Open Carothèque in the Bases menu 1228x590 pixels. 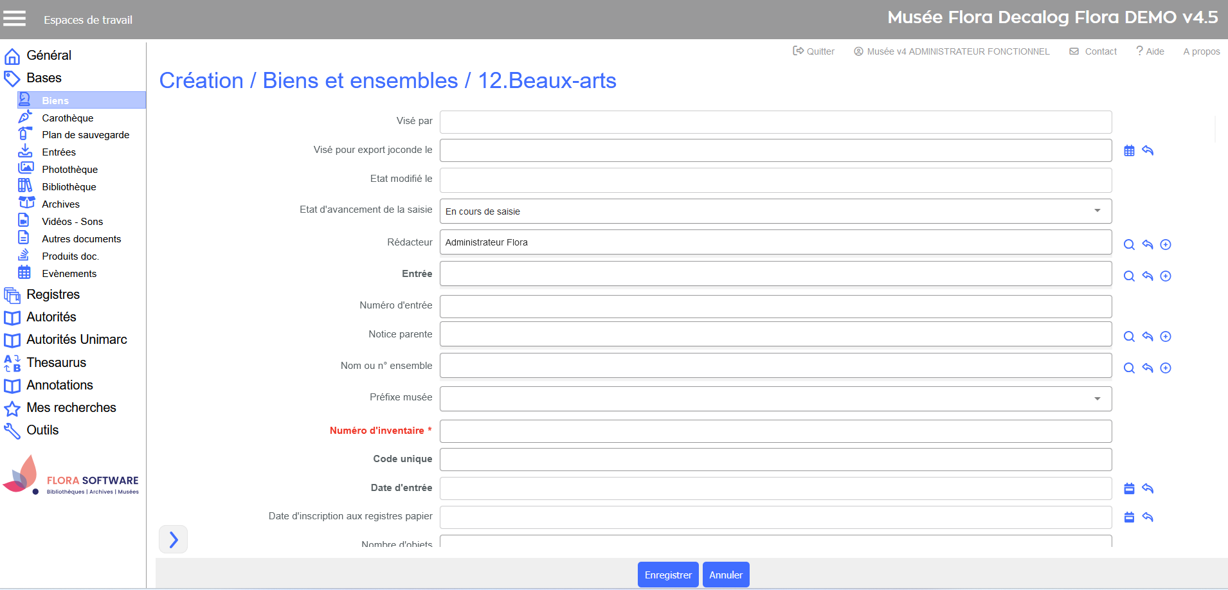[68, 118]
